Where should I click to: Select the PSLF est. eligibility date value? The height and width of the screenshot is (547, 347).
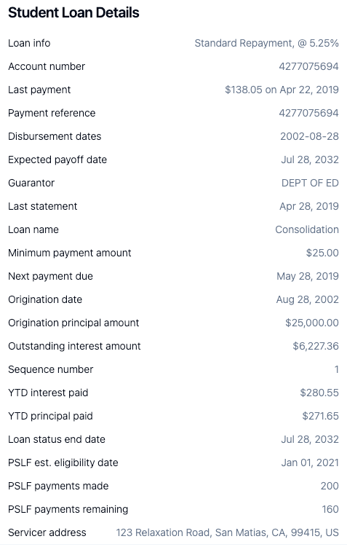[x=310, y=463]
